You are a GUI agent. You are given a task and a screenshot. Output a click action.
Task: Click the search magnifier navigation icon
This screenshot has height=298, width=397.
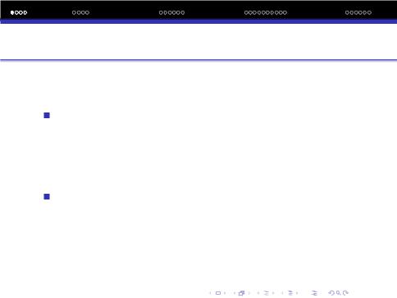click(339, 293)
